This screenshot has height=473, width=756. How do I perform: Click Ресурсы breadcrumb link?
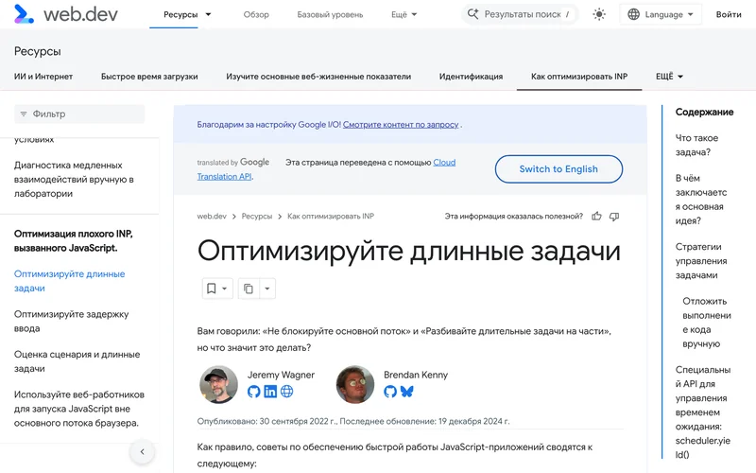point(256,217)
